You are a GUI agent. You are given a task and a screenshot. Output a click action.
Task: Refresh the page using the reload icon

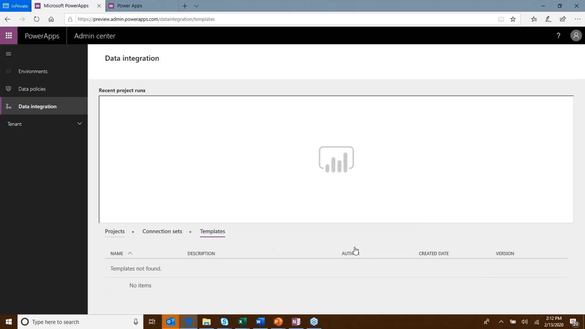(x=37, y=19)
